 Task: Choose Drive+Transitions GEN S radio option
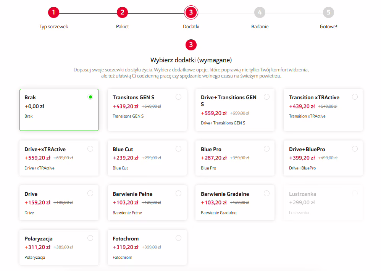pos(266,97)
